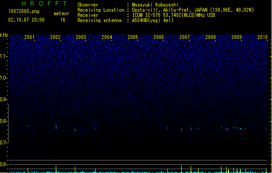Click the 'Receiver' field label
The height and width of the screenshot is (173, 272).
point(88,15)
